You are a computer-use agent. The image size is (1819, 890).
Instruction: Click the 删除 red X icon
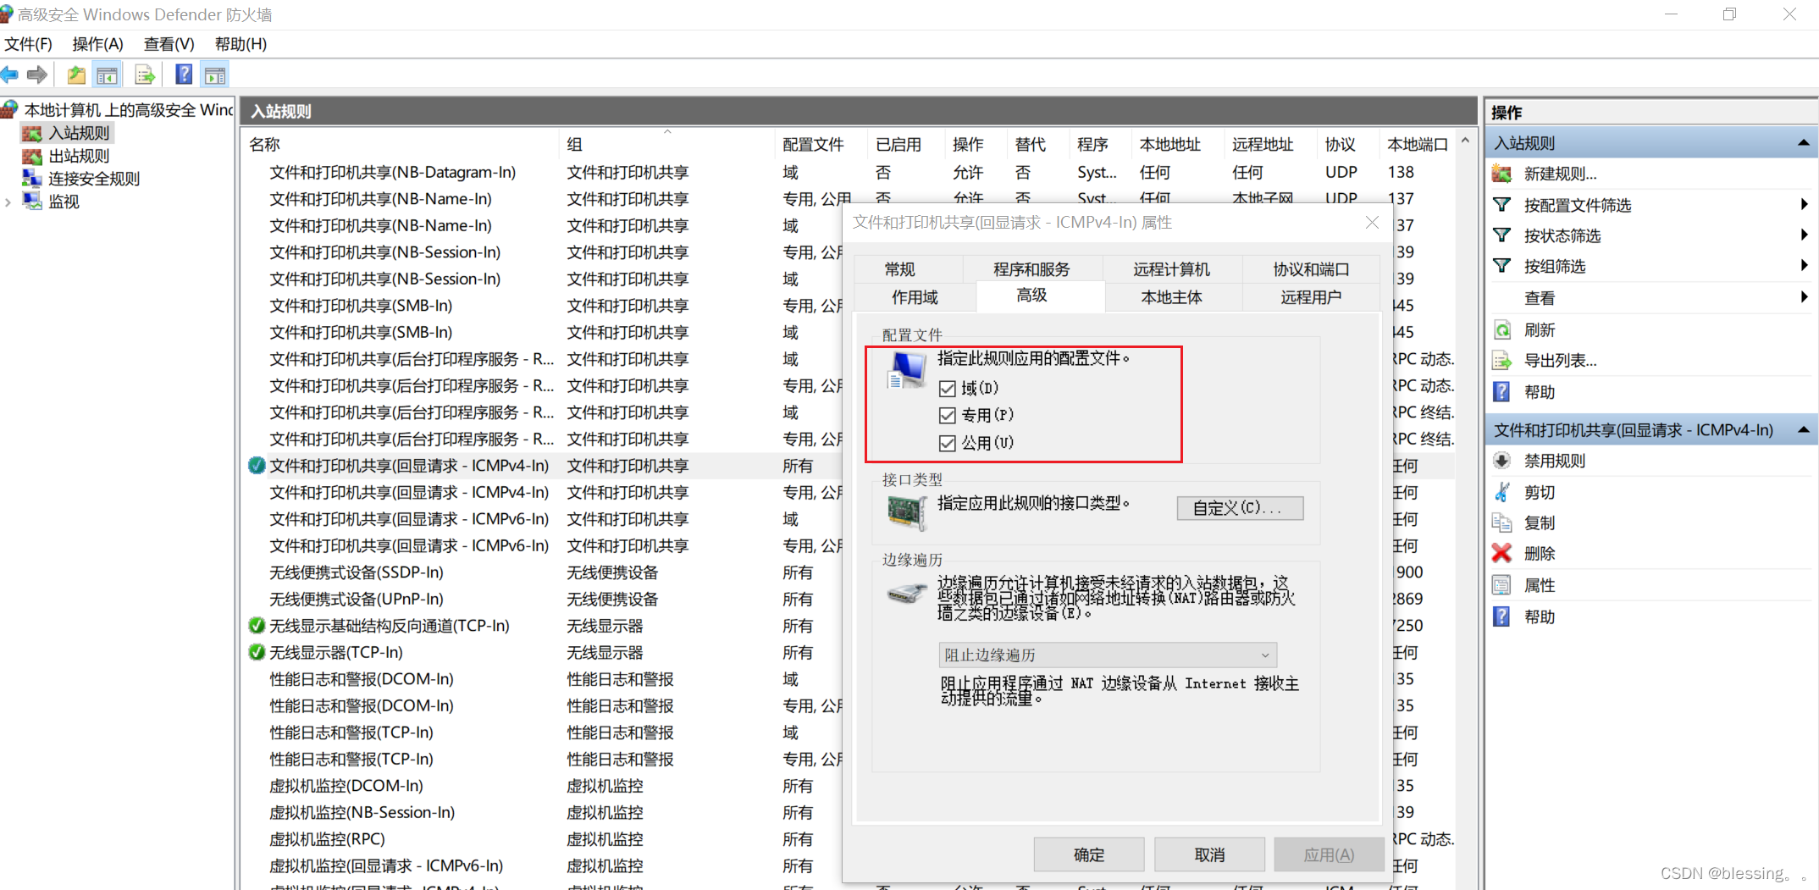[1502, 553]
